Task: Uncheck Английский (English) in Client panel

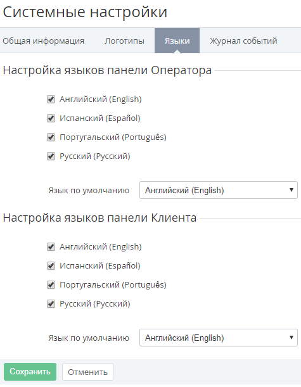Action: click(x=51, y=247)
